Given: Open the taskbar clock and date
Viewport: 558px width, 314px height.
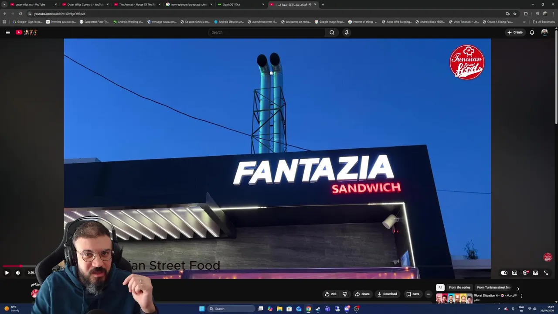Looking at the screenshot, I should click(x=547, y=309).
